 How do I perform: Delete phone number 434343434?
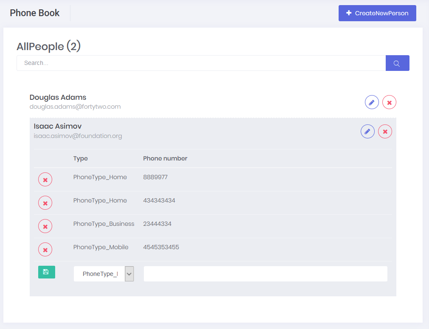(x=45, y=203)
